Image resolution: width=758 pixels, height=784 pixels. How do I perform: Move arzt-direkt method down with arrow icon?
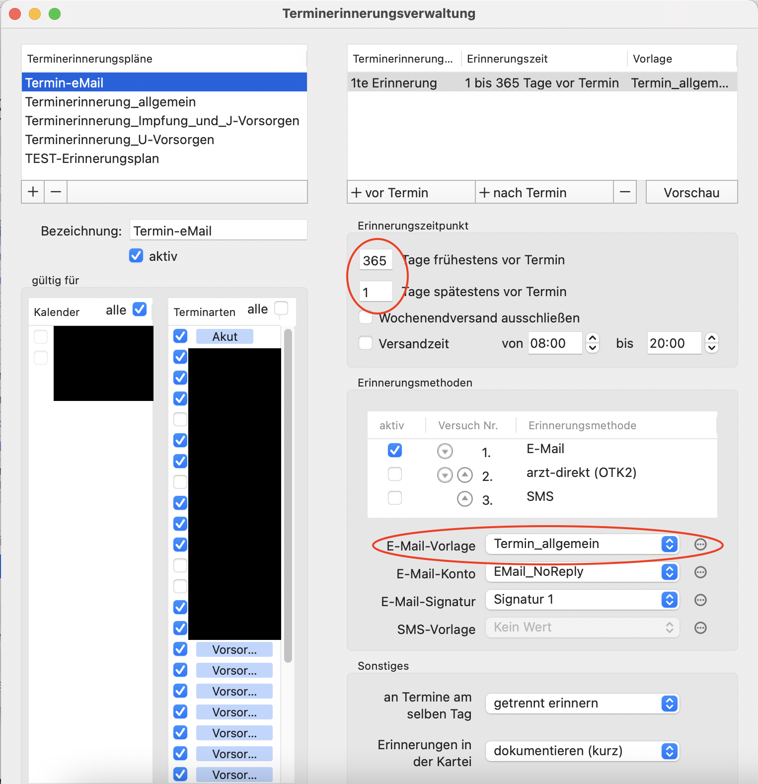[x=445, y=475]
